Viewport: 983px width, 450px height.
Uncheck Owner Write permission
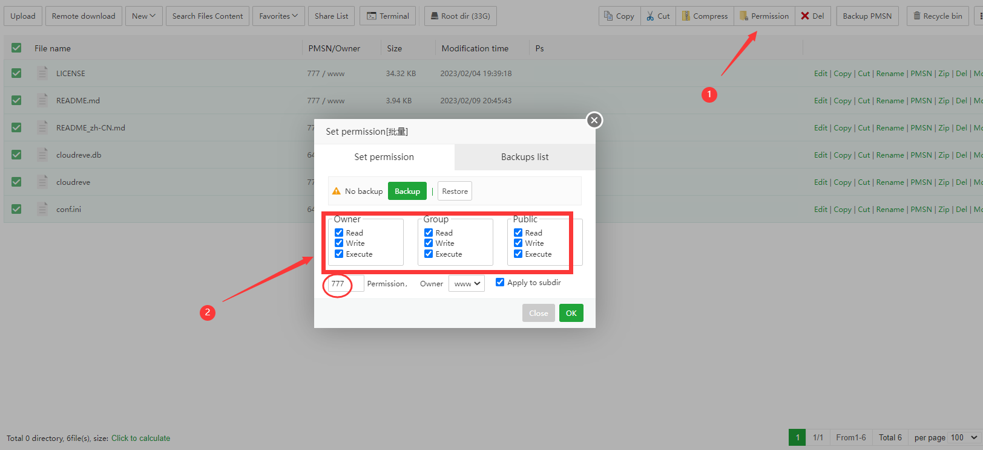pyautogui.click(x=339, y=243)
